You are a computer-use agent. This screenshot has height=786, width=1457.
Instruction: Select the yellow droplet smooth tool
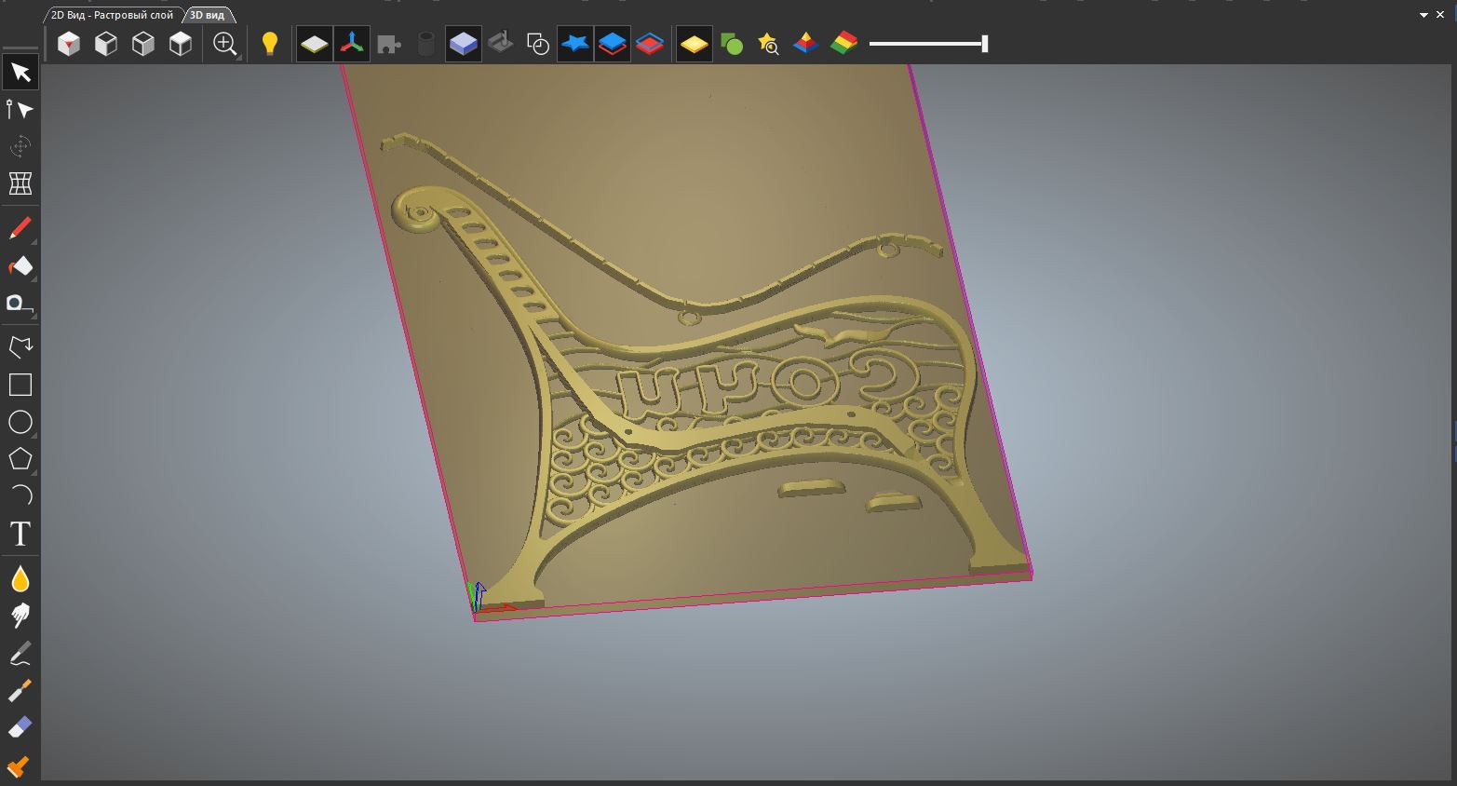[20, 579]
